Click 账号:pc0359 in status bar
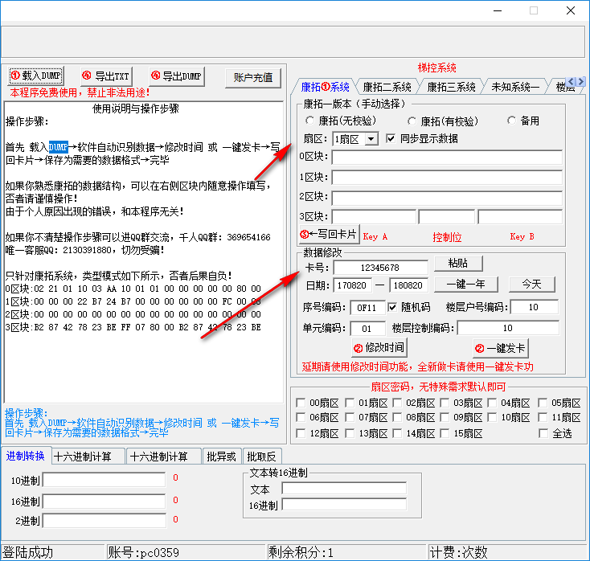Screen dimensions: 590x561 [x=143, y=552]
